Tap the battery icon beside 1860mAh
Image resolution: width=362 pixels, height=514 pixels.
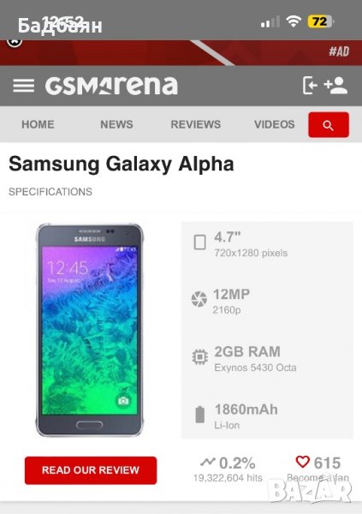[200, 415]
